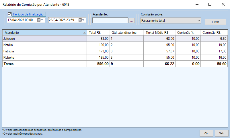Sort by Qtd. atendimentos column header
Screen dimensions: 230x138
(x=126, y=33)
